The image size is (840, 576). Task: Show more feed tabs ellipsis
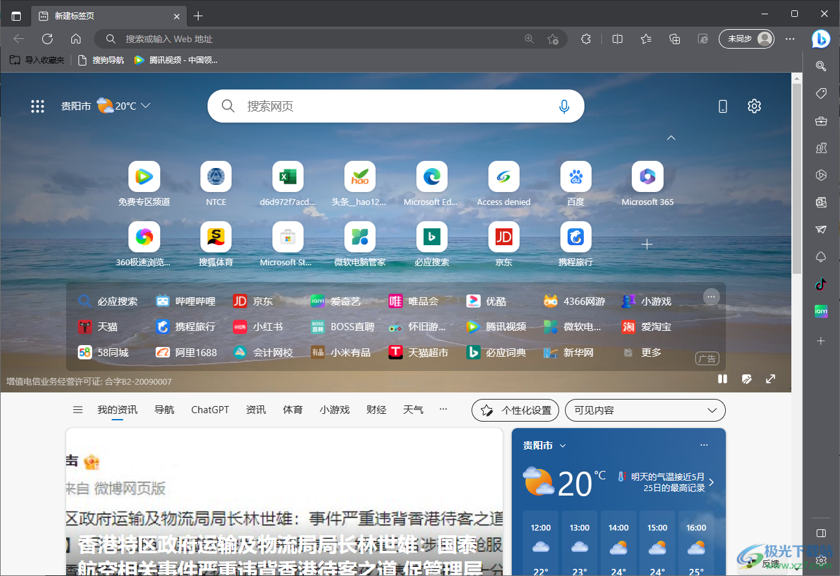tap(444, 410)
